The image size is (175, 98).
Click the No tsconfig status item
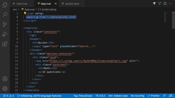(x=138, y=96)
